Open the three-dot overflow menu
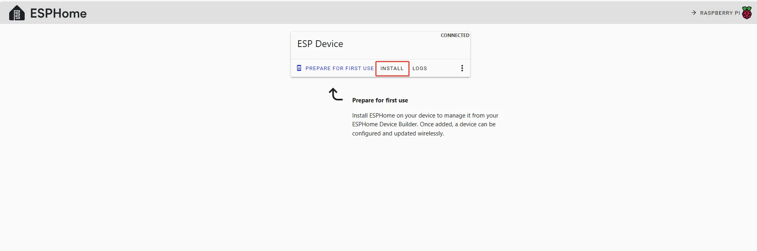Screen dimensions: 757x251 [462, 68]
